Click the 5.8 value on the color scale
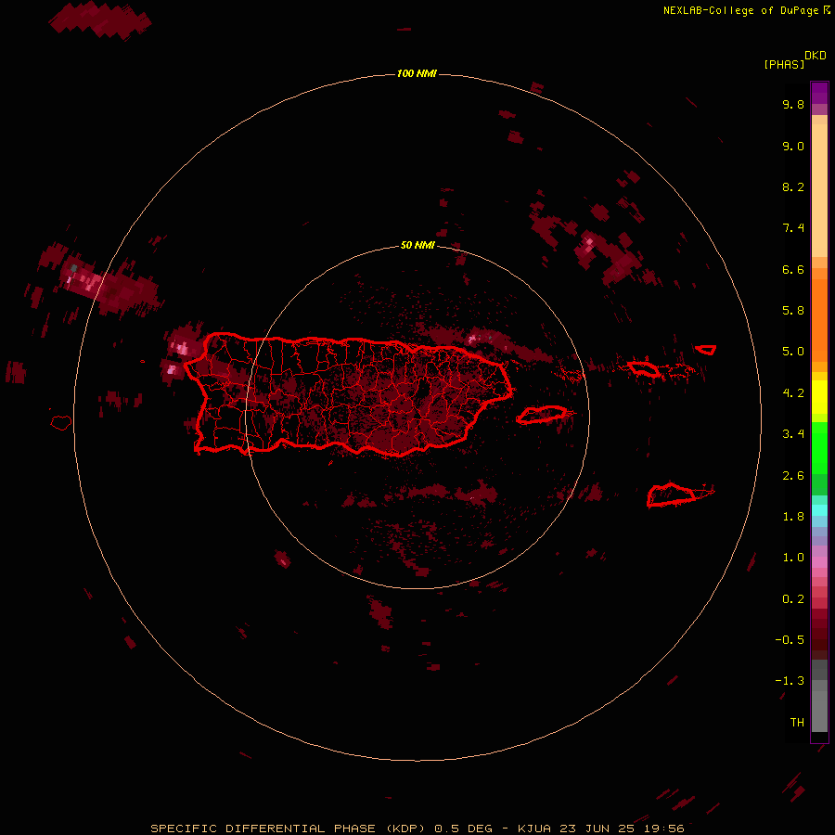Viewport: 835px width, 835px height. [x=793, y=311]
